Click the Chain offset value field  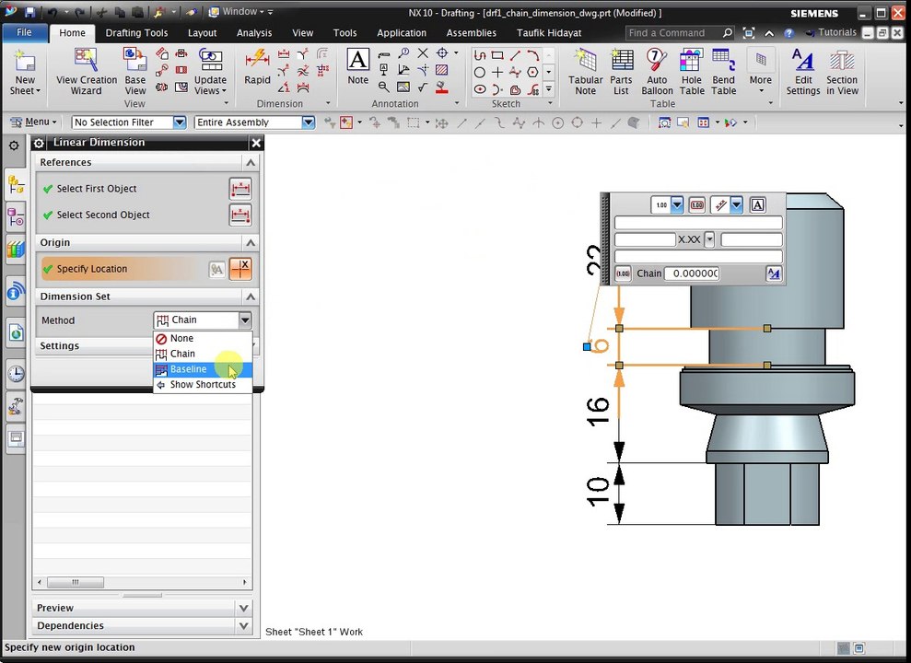(692, 273)
